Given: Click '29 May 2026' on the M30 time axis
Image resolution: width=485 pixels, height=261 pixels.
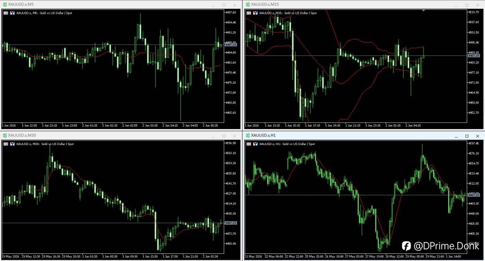Looking at the screenshot, I should (9, 256).
